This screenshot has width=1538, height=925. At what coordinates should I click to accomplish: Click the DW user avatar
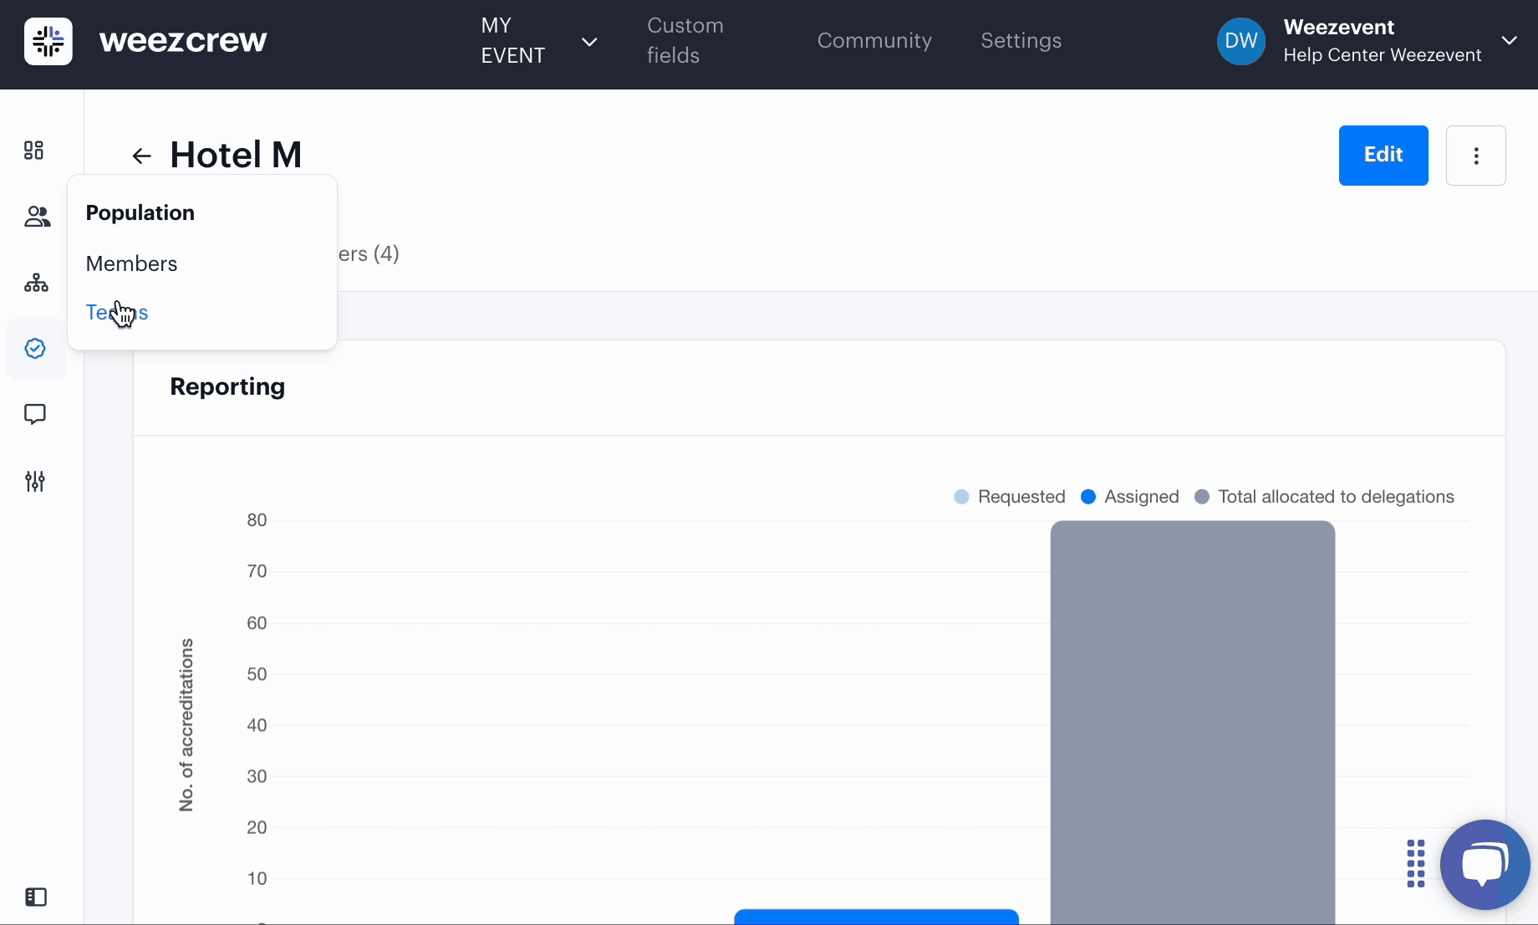1241,41
